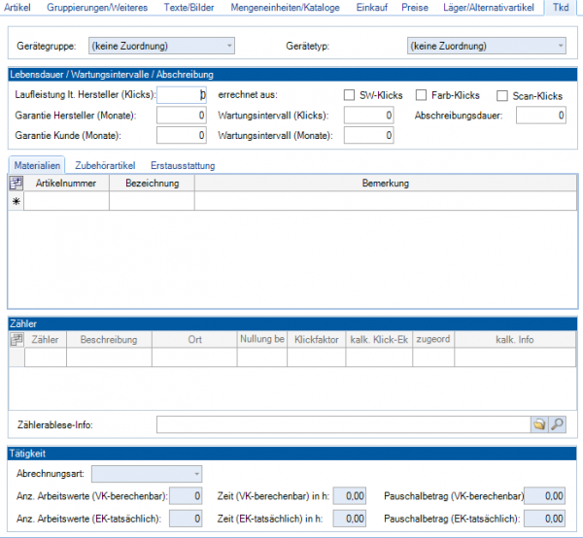The image size is (583, 538).
Task: Click the Zähler table grid selector icon
Action: point(16,340)
